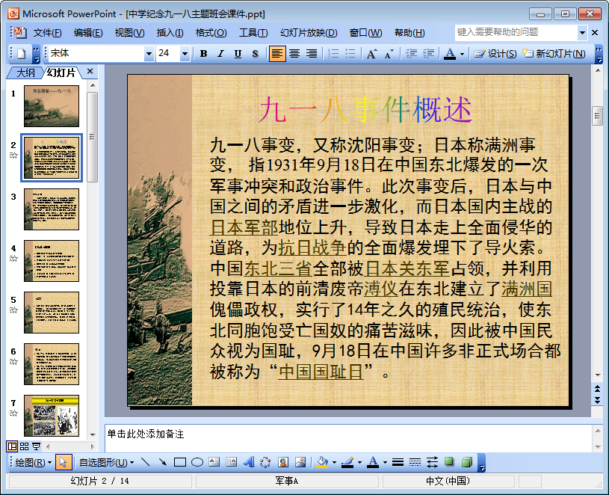Open 文件(F) menu

coord(47,33)
